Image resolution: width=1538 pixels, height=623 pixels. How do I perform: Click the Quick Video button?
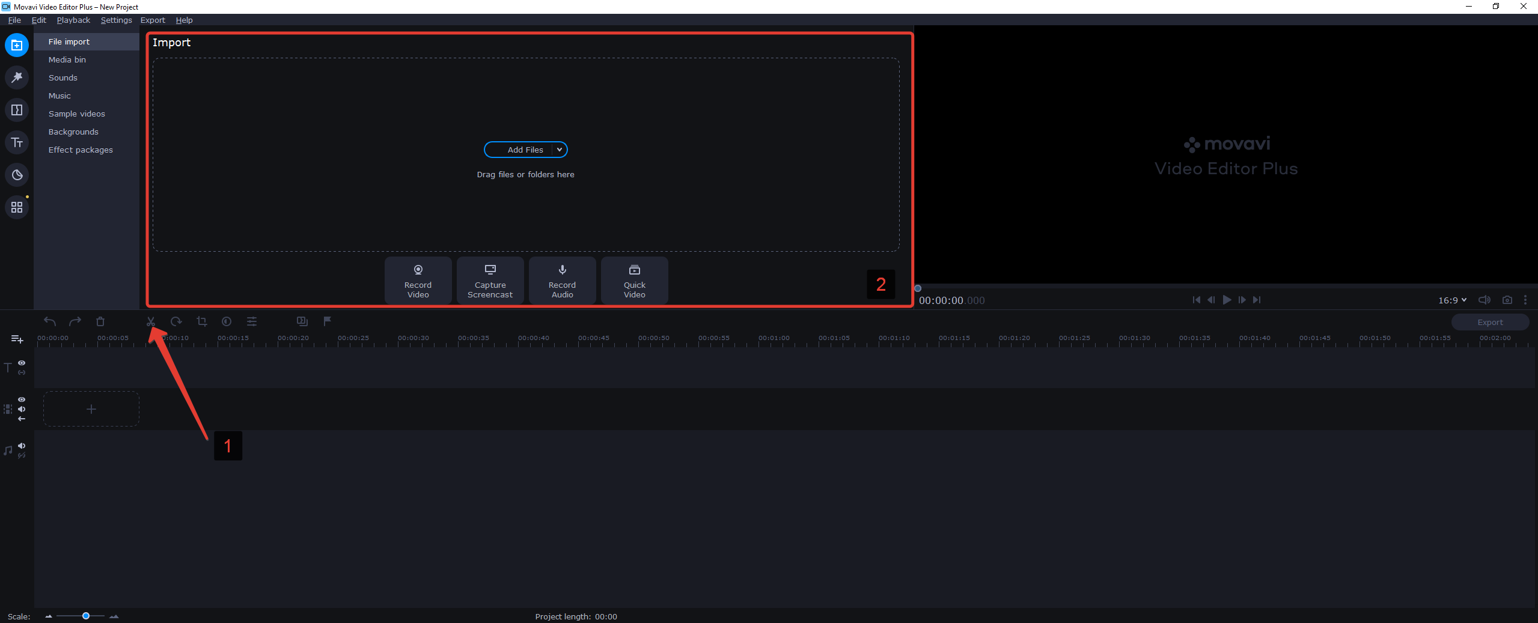point(634,280)
